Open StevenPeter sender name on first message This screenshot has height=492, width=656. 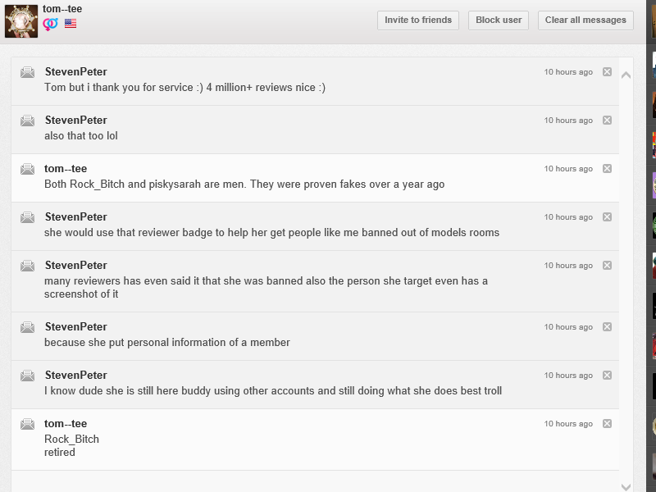75,72
